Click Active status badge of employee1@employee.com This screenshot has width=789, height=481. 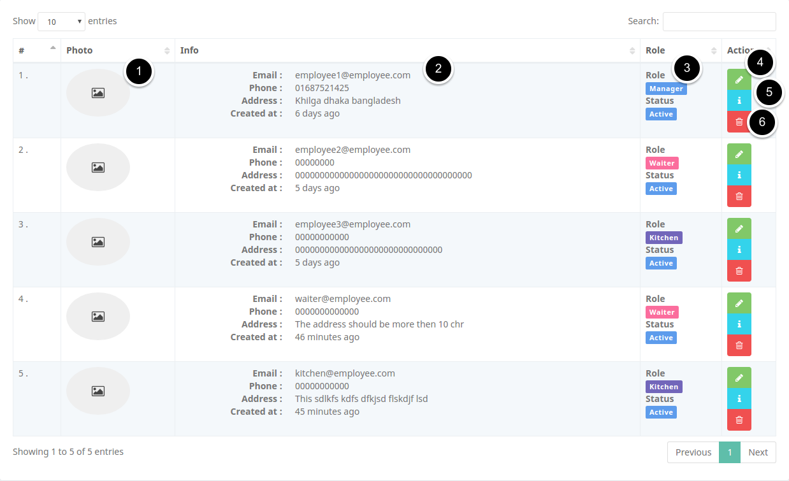[661, 114]
